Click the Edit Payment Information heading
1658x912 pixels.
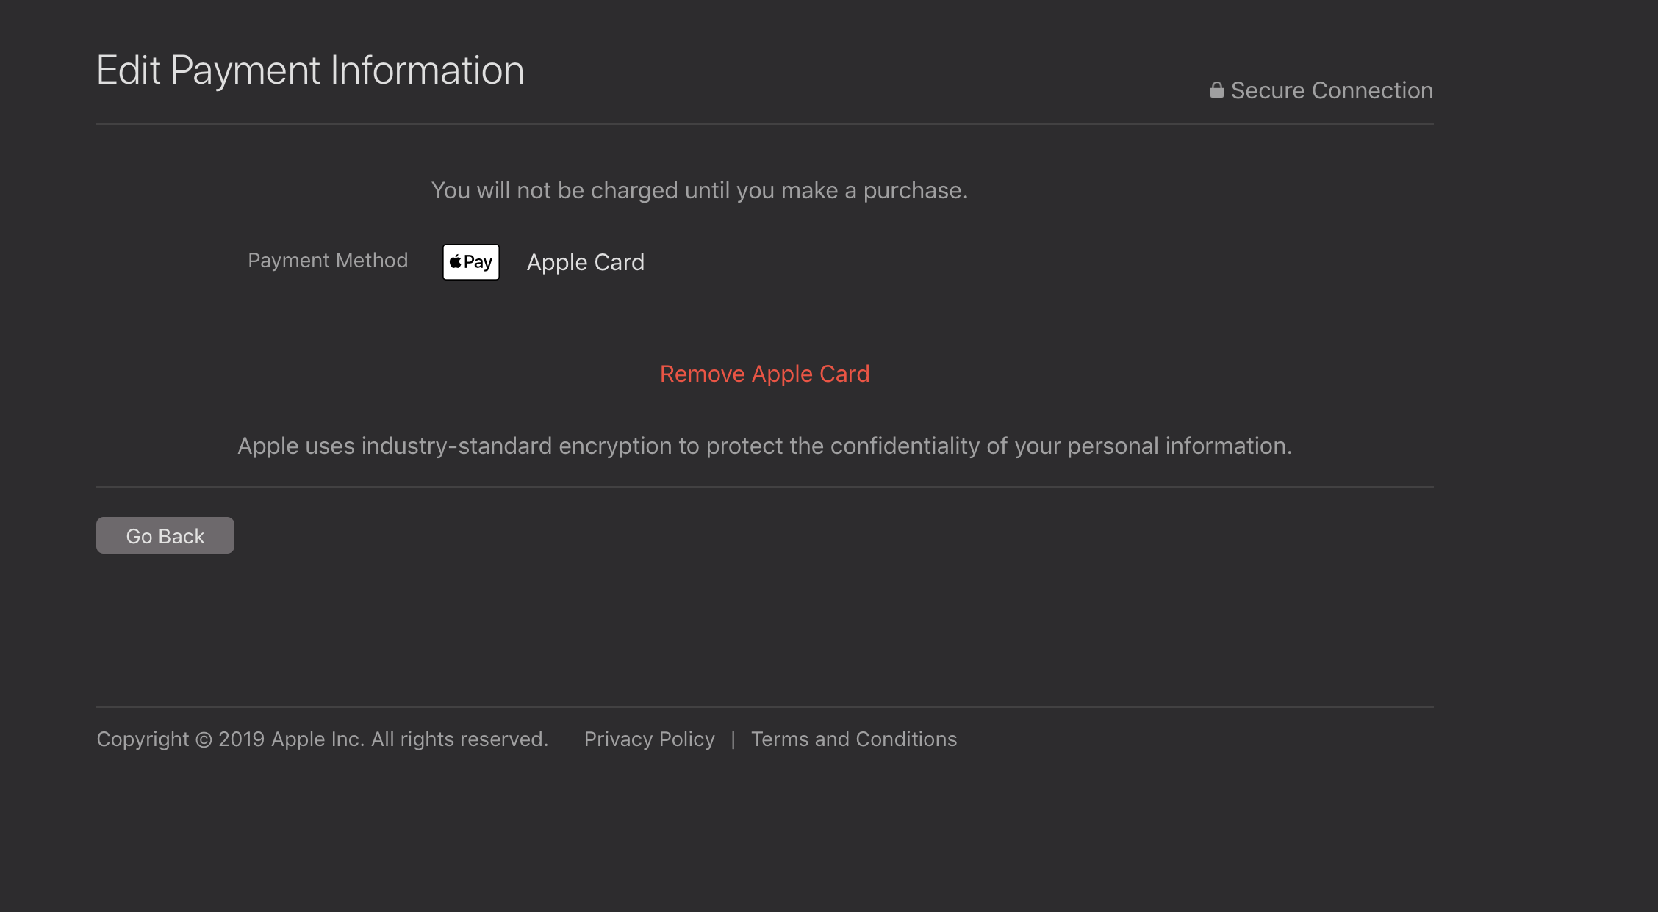[x=310, y=70]
